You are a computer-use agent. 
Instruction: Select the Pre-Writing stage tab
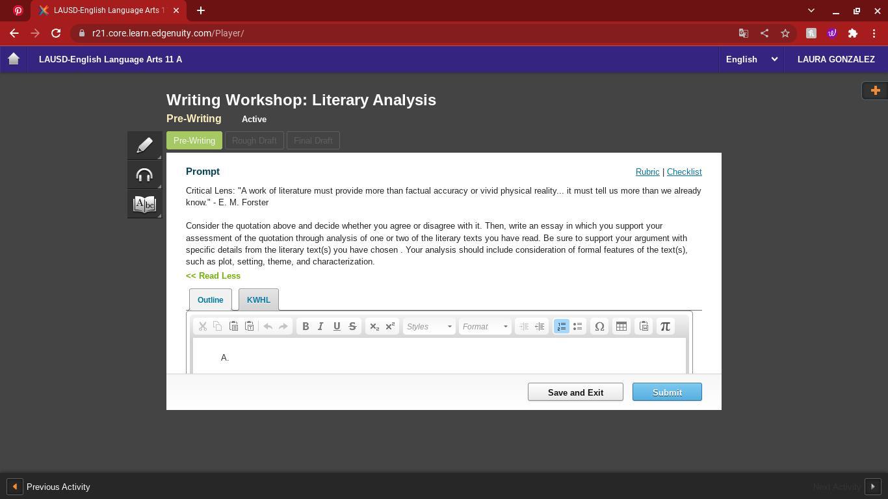coord(194,140)
